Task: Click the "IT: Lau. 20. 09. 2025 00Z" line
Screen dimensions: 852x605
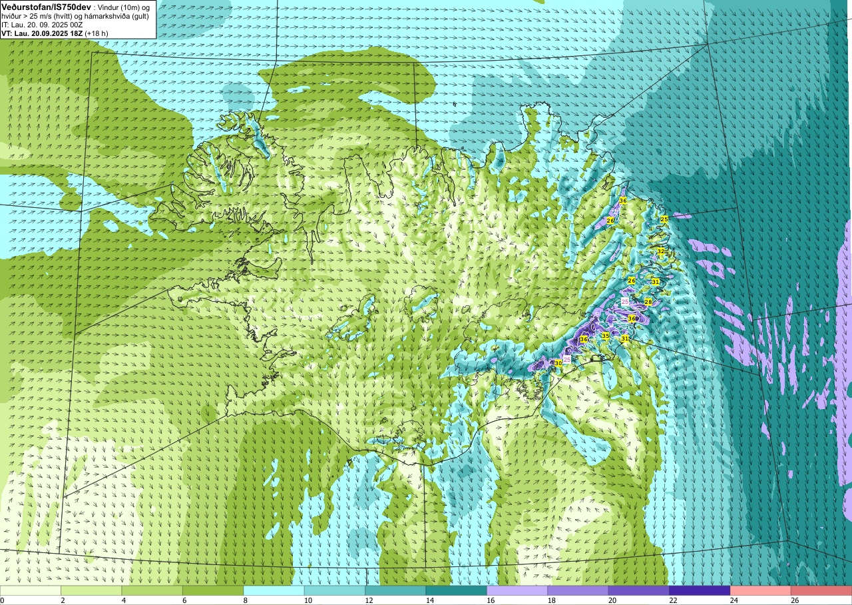Action: coord(42,25)
